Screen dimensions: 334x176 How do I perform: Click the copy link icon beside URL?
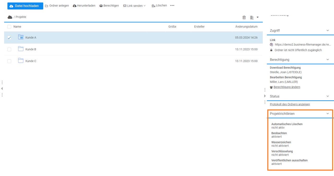pyautogui.click(x=271, y=45)
